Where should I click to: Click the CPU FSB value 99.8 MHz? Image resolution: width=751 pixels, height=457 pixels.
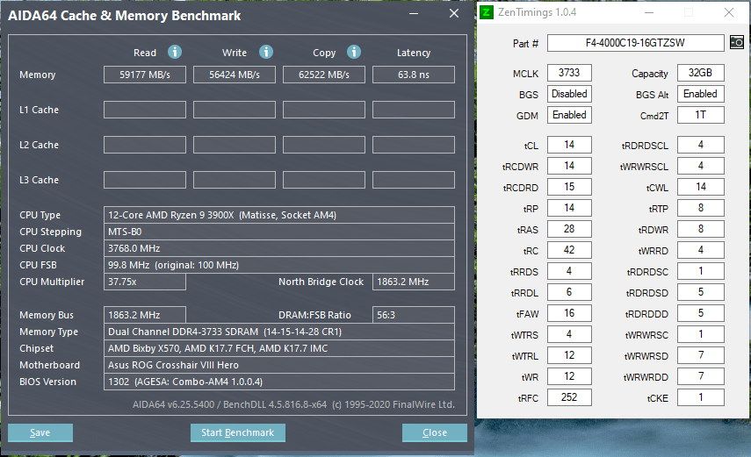pos(279,265)
